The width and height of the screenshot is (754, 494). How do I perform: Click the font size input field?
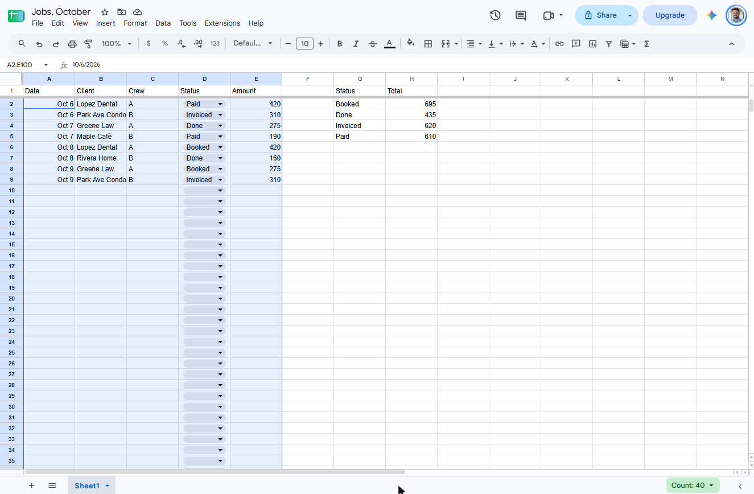pos(305,44)
